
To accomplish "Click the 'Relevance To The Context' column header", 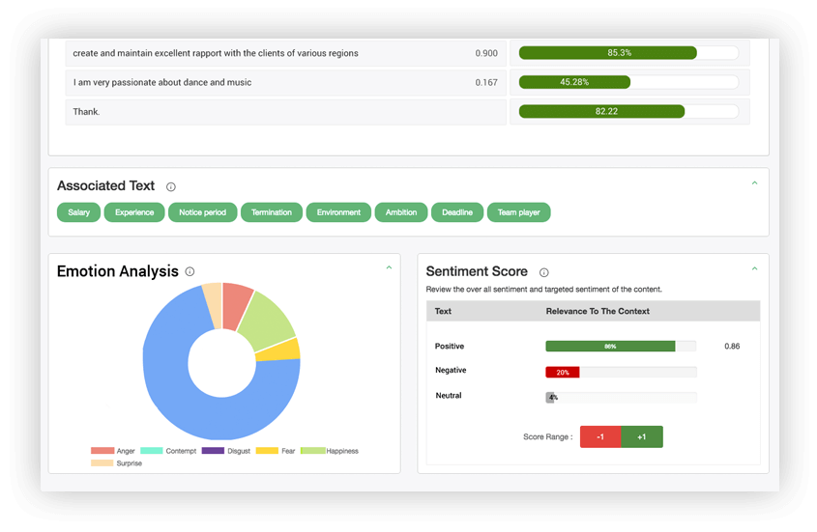I will tap(598, 311).
